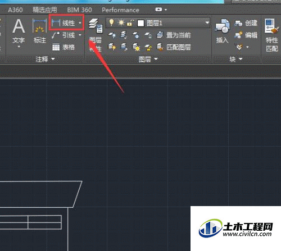Click the Layer Freeze icon
The height and width of the screenshot is (251, 281).
pos(136,35)
